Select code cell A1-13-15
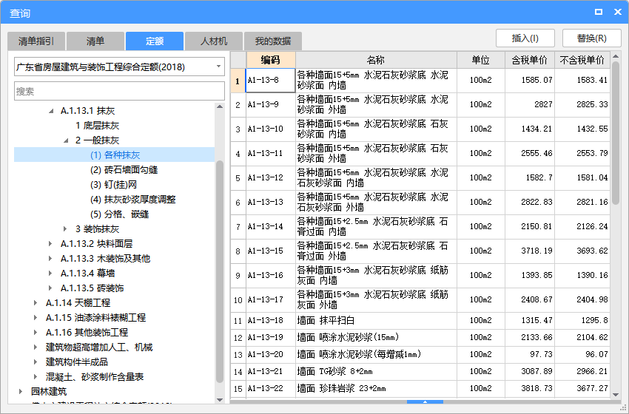Image resolution: width=629 pixels, height=414 pixels. [270, 251]
